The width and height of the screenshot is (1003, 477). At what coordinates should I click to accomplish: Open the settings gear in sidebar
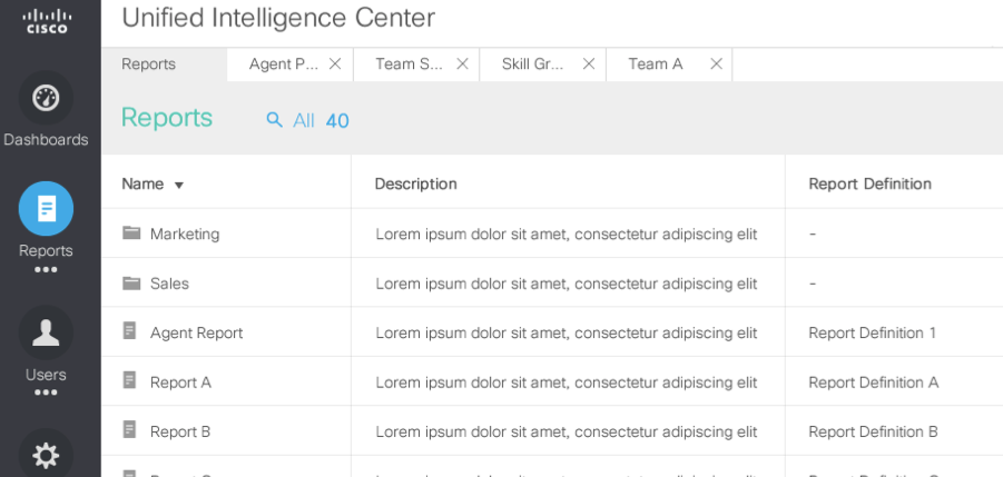46,455
